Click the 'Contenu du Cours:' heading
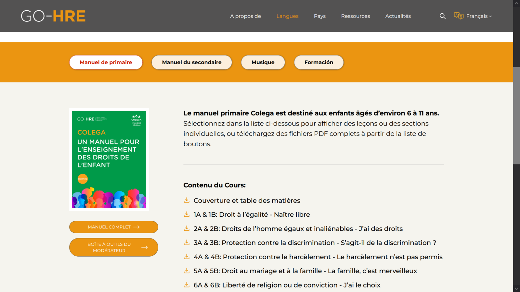 point(214,185)
